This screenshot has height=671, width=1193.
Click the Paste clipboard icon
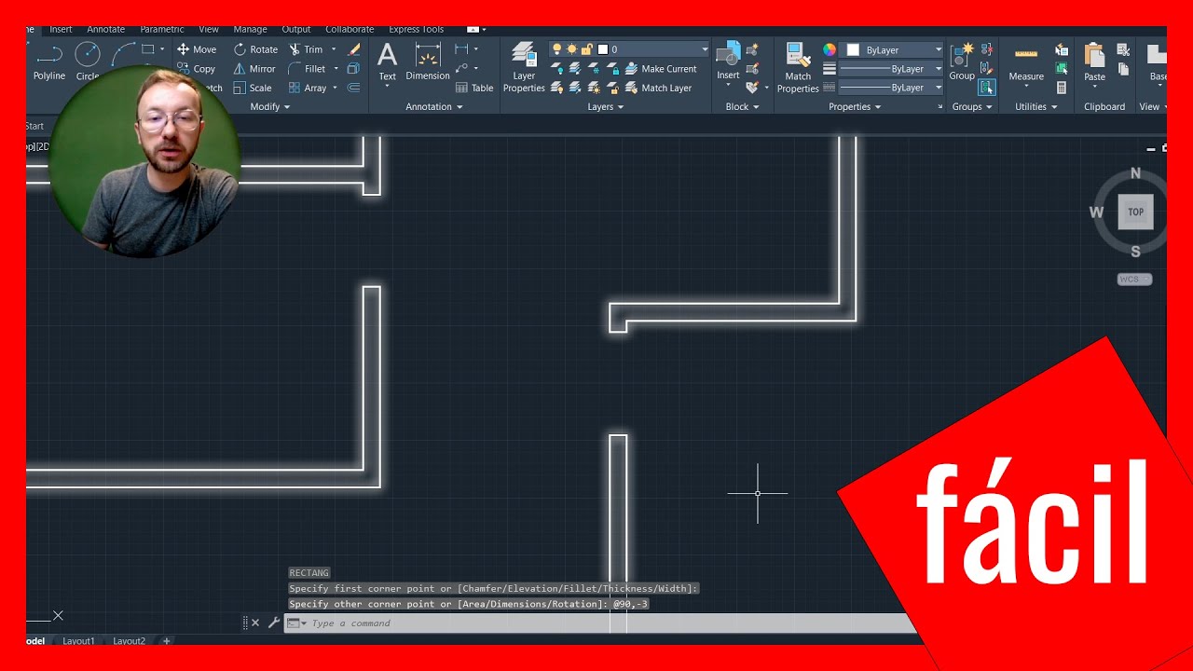[1095, 56]
